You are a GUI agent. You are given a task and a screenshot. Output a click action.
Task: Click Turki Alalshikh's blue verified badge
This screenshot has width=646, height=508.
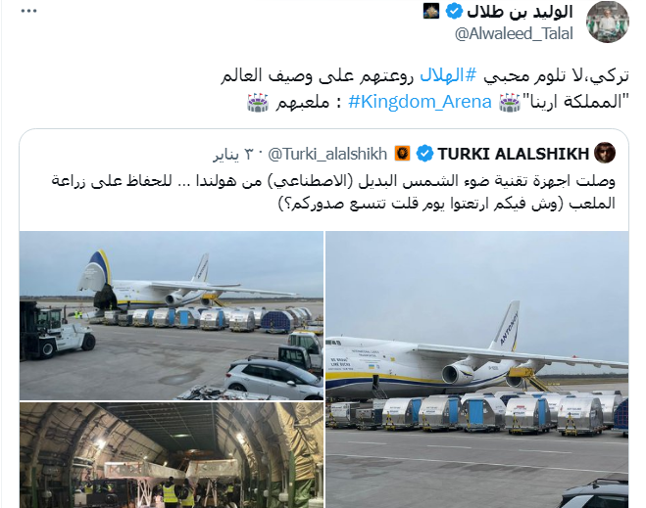tap(424, 154)
